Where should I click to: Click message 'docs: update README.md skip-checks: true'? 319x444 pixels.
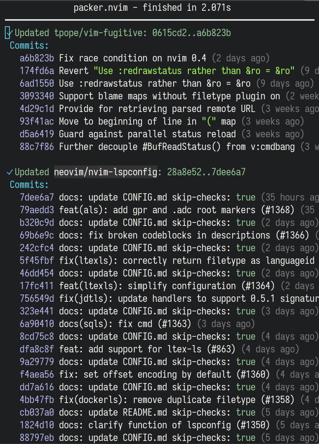(x=157, y=412)
